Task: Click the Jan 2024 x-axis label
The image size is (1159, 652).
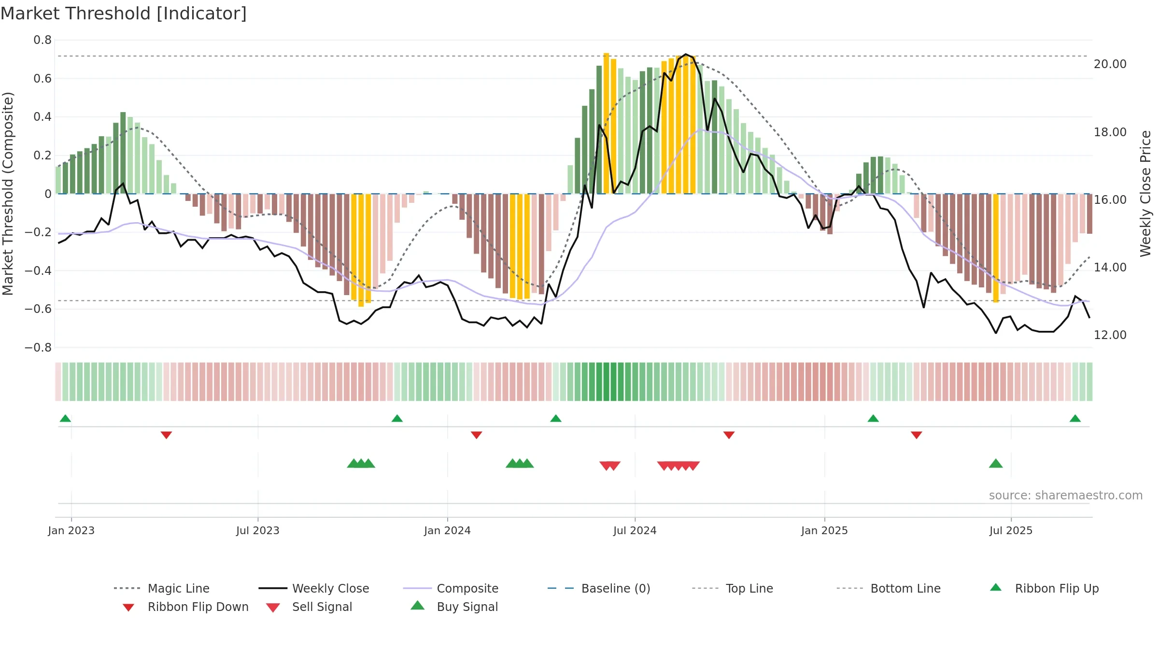Action: click(x=447, y=530)
